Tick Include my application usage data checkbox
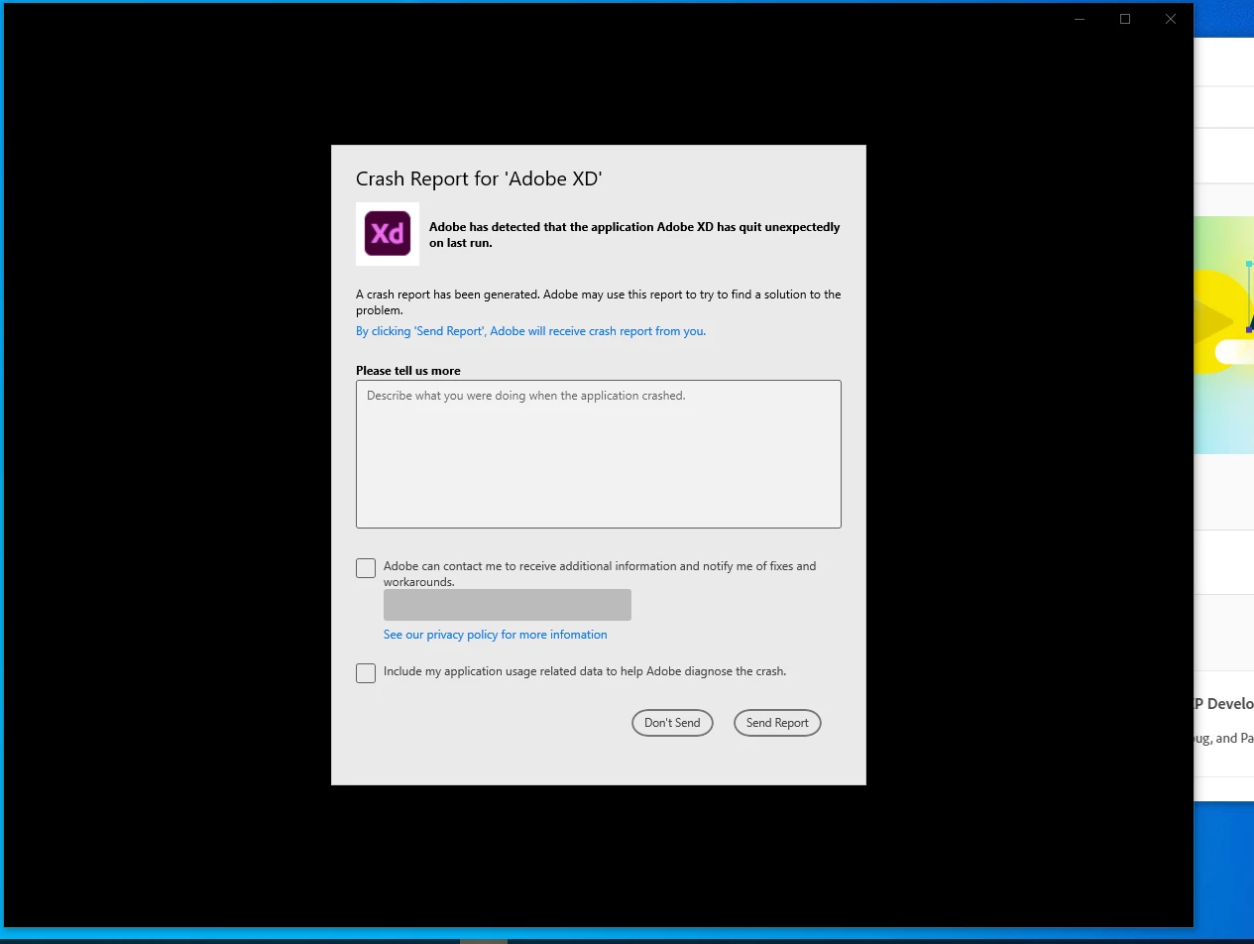Viewport: 1254px width, 944px height. [366, 673]
